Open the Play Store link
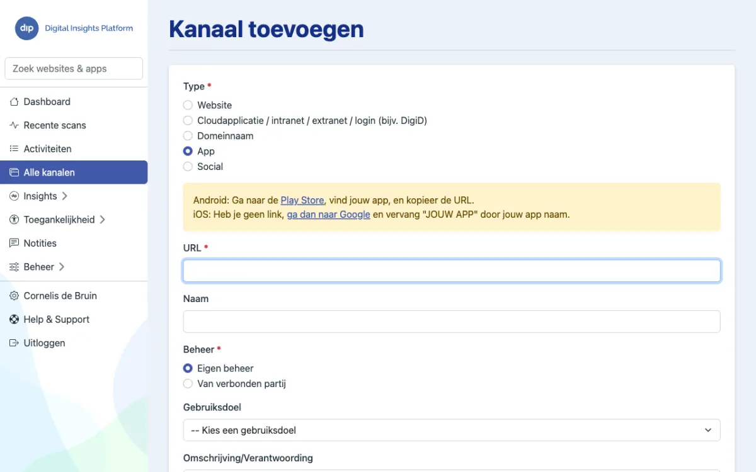Screen dimensions: 756x472 [x=302, y=200]
